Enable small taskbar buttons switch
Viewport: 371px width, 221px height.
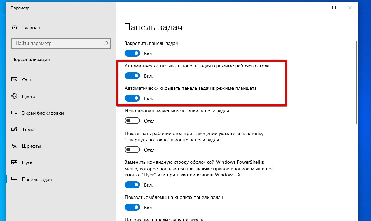point(132,121)
